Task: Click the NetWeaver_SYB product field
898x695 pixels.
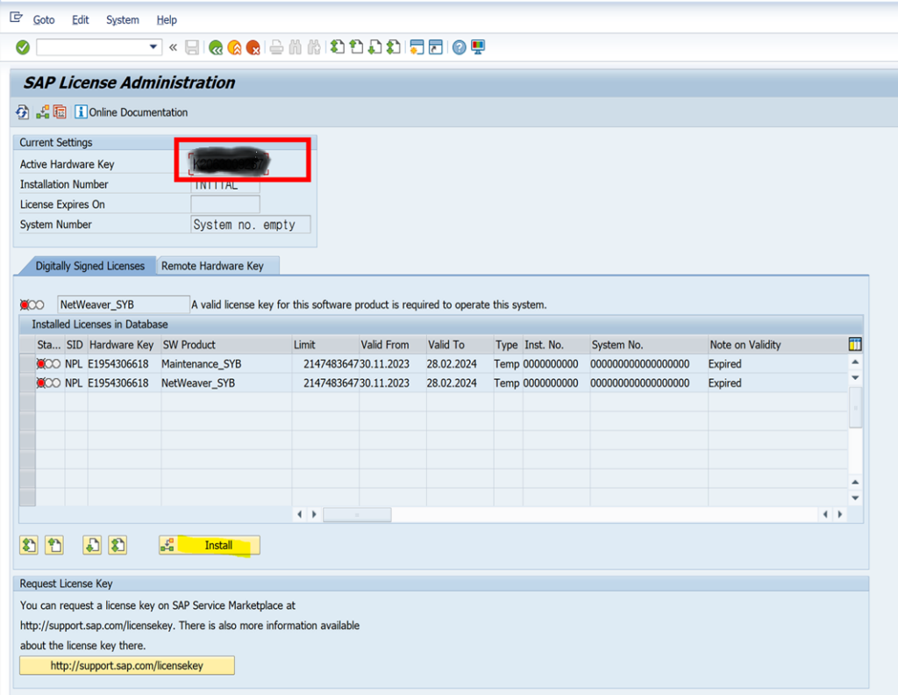Action: tap(124, 305)
